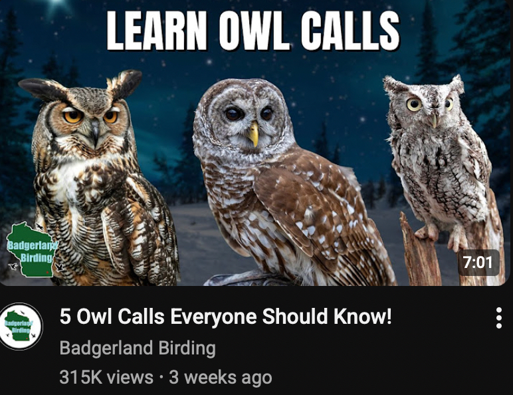Click the LEARN OWL CALLS thumbnail headline
This screenshot has height=395, width=513.
pyautogui.click(x=253, y=31)
